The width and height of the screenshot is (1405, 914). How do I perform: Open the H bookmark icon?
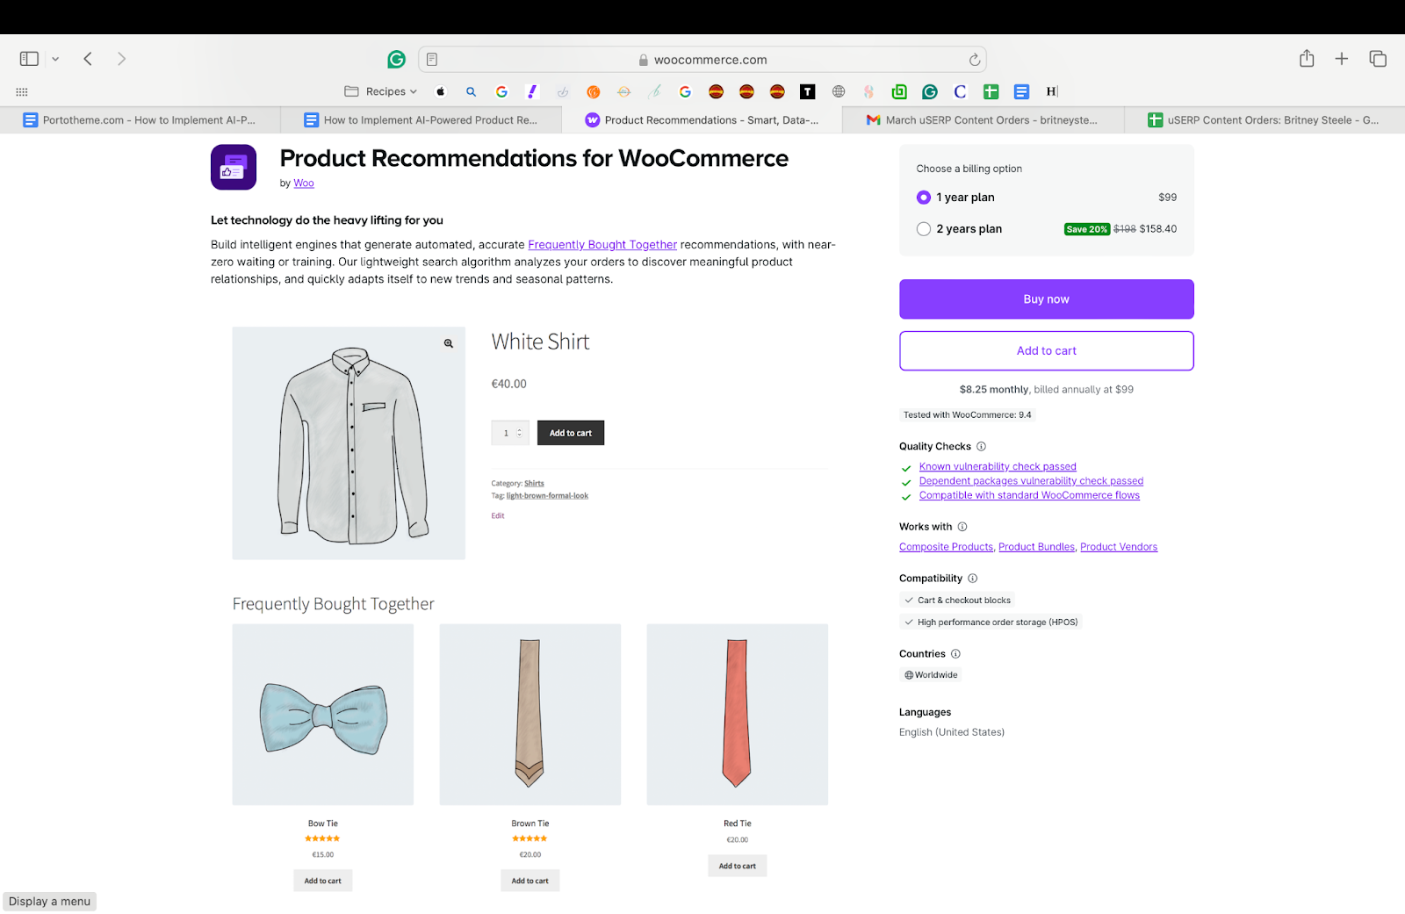[1052, 91]
